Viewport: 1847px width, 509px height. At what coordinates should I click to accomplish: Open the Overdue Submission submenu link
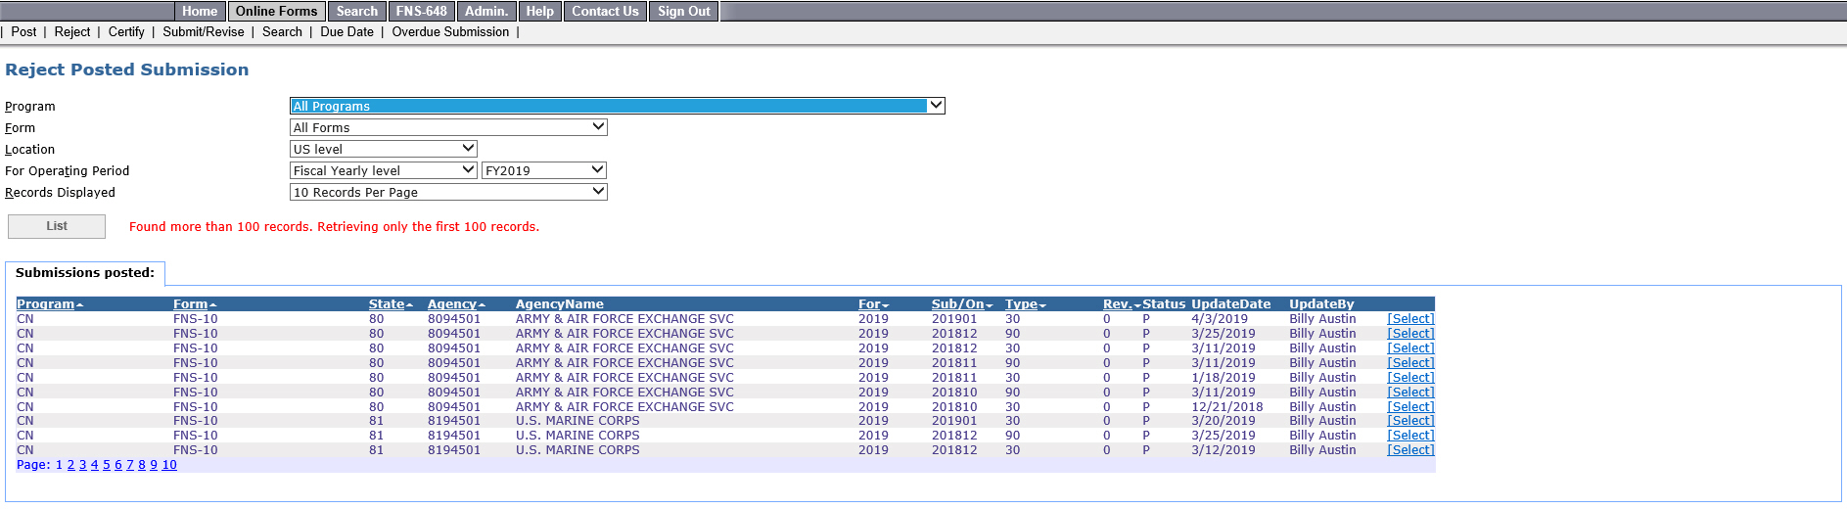450,31
